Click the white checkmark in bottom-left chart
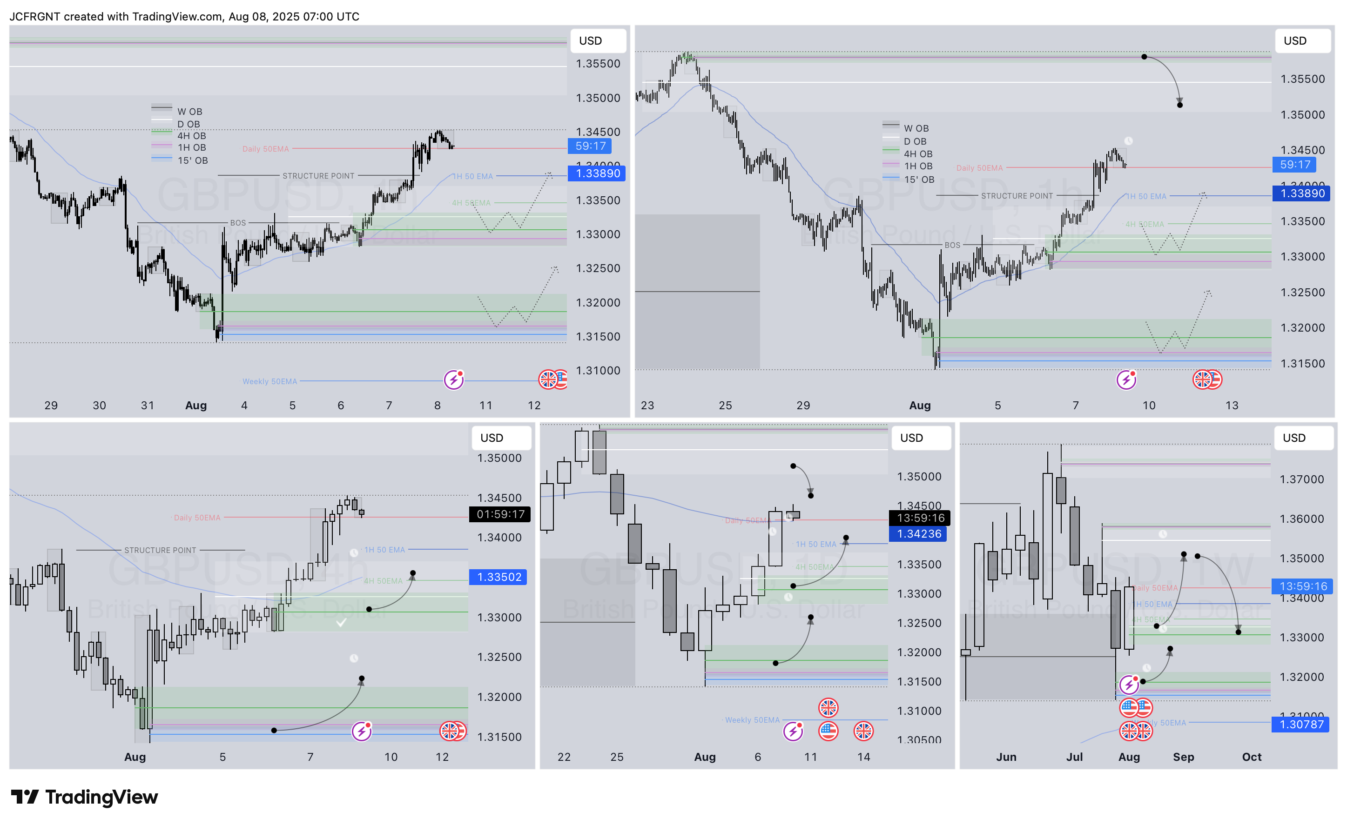 coord(341,622)
